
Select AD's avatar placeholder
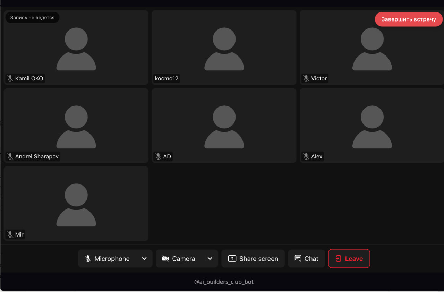point(224,127)
